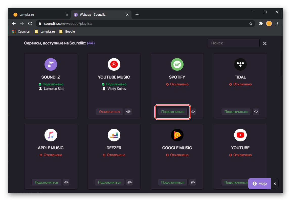Go back to the previous page
The width and height of the screenshot is (291, 201).
pos(14,23)
